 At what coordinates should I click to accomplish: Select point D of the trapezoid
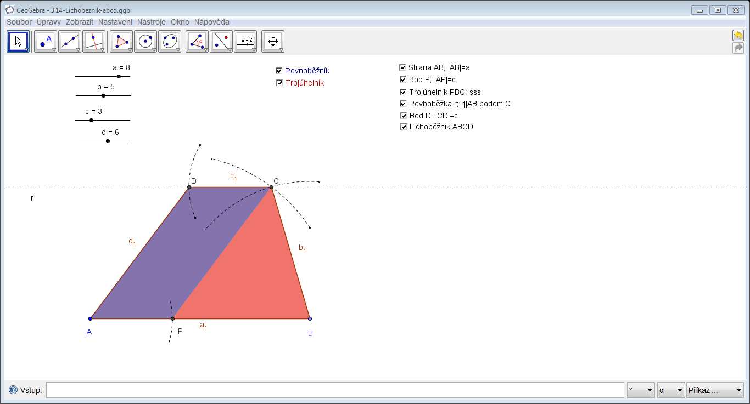[x=189, y=187]
